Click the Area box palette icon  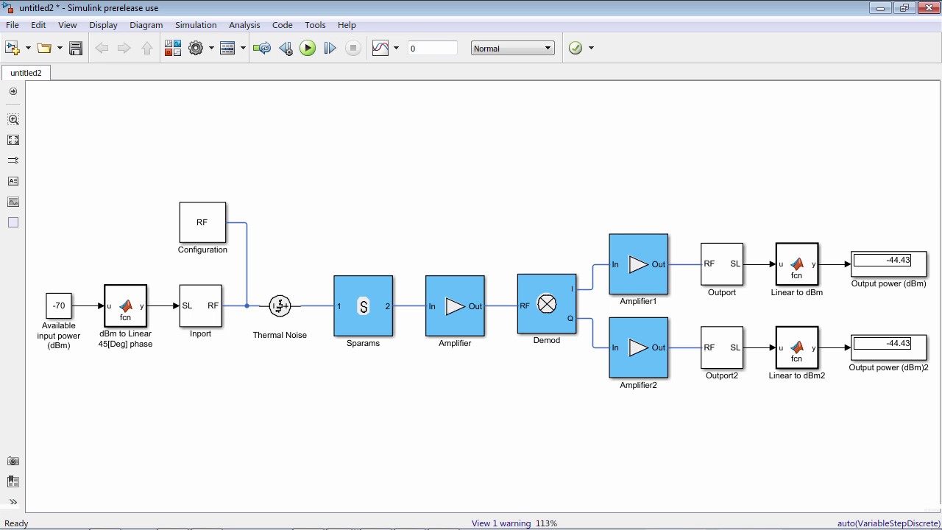(x=13, y=222)
